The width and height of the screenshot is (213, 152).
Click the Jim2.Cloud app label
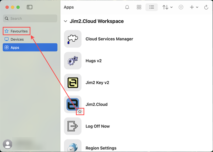point(97,104)
